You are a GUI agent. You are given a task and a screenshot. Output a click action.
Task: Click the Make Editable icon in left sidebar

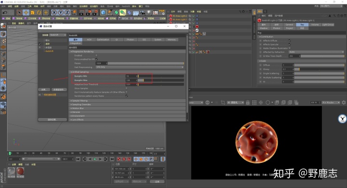(3, 26)
